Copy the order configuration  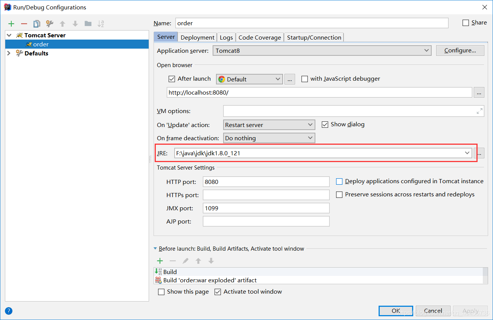(37, 23)
